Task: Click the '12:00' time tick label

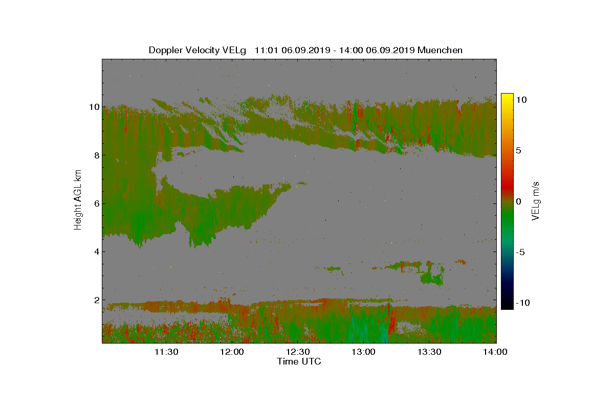Action: click(x=232, y=352)
